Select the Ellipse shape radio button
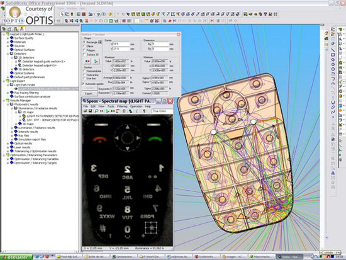The width and height of the screenshot is (346, 260). (84, 46)
